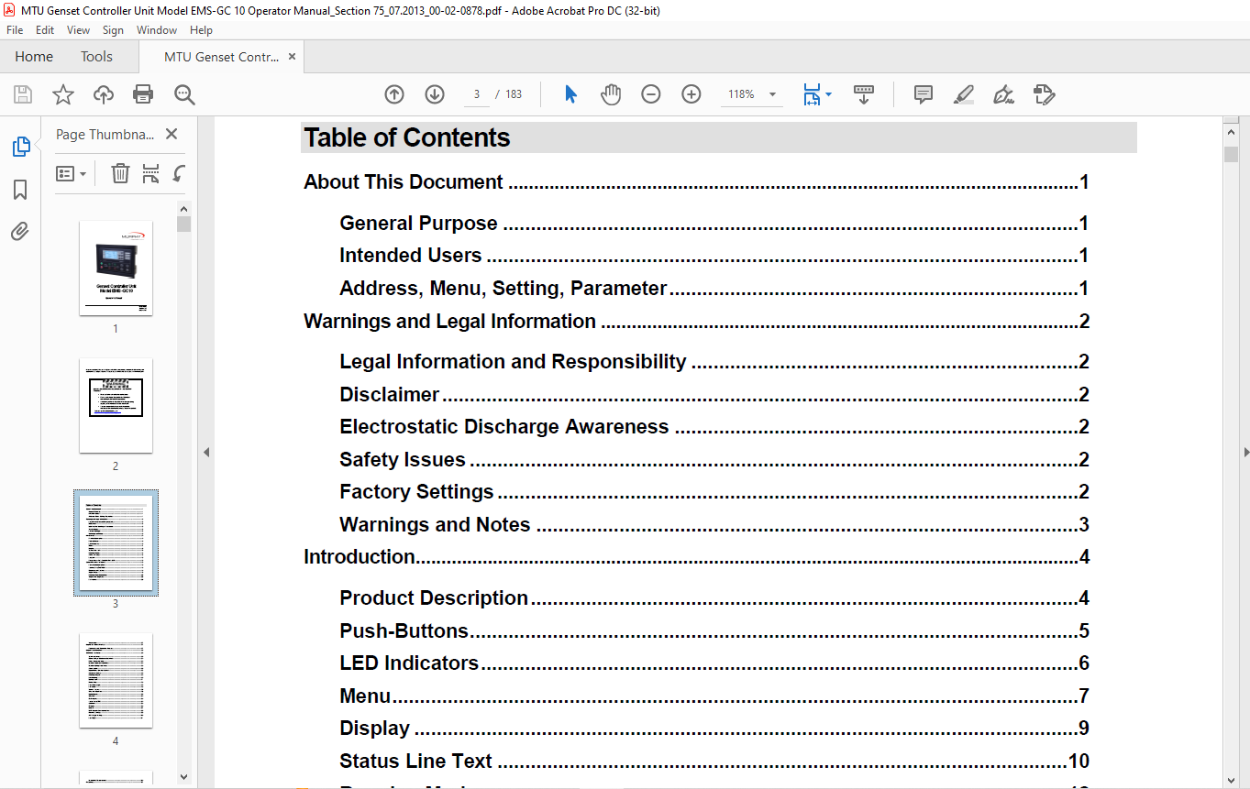Choose the Selection arrow tool

tap(570, 94)
